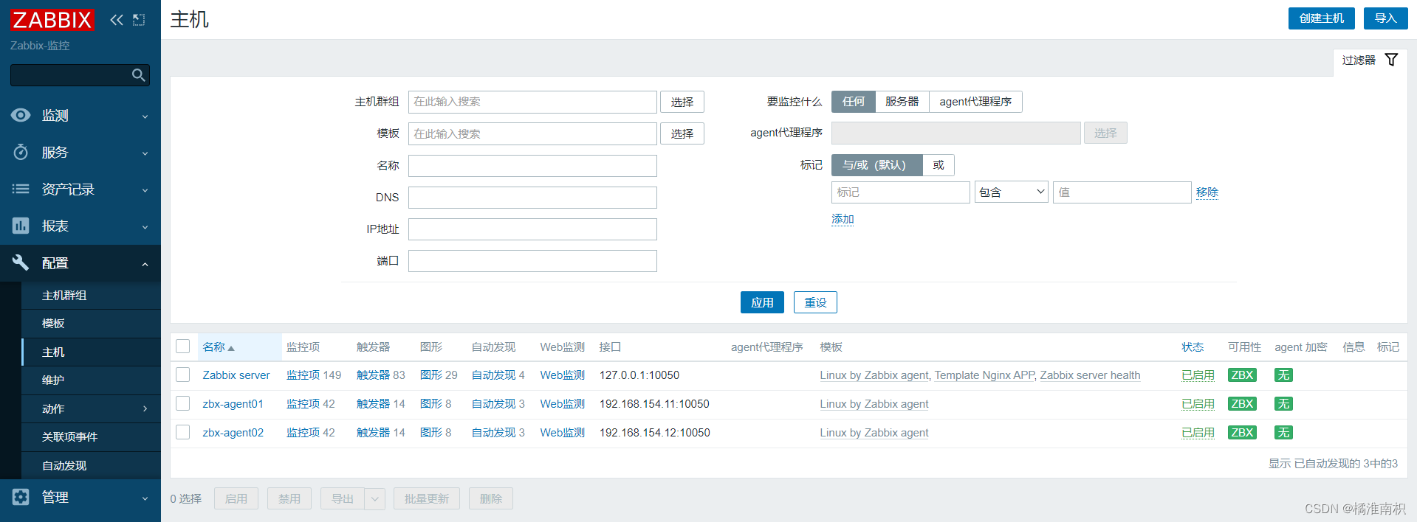The width and height of the screenshot is (1417, 522).
Task: Select agent代理程序 monitored-by option
Action: pos(975,102)
